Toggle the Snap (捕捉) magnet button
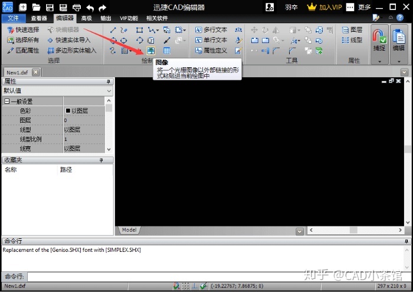The image size is (413, 292). [x=379, y=40]
